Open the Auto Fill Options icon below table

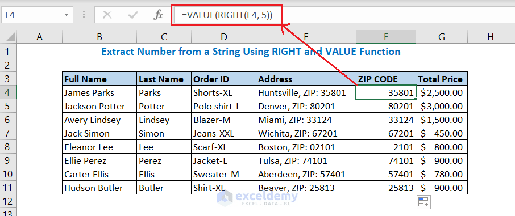tap(423, 202)
